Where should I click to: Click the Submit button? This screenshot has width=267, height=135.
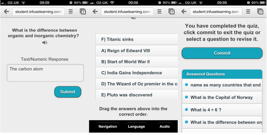click(68, 92)
